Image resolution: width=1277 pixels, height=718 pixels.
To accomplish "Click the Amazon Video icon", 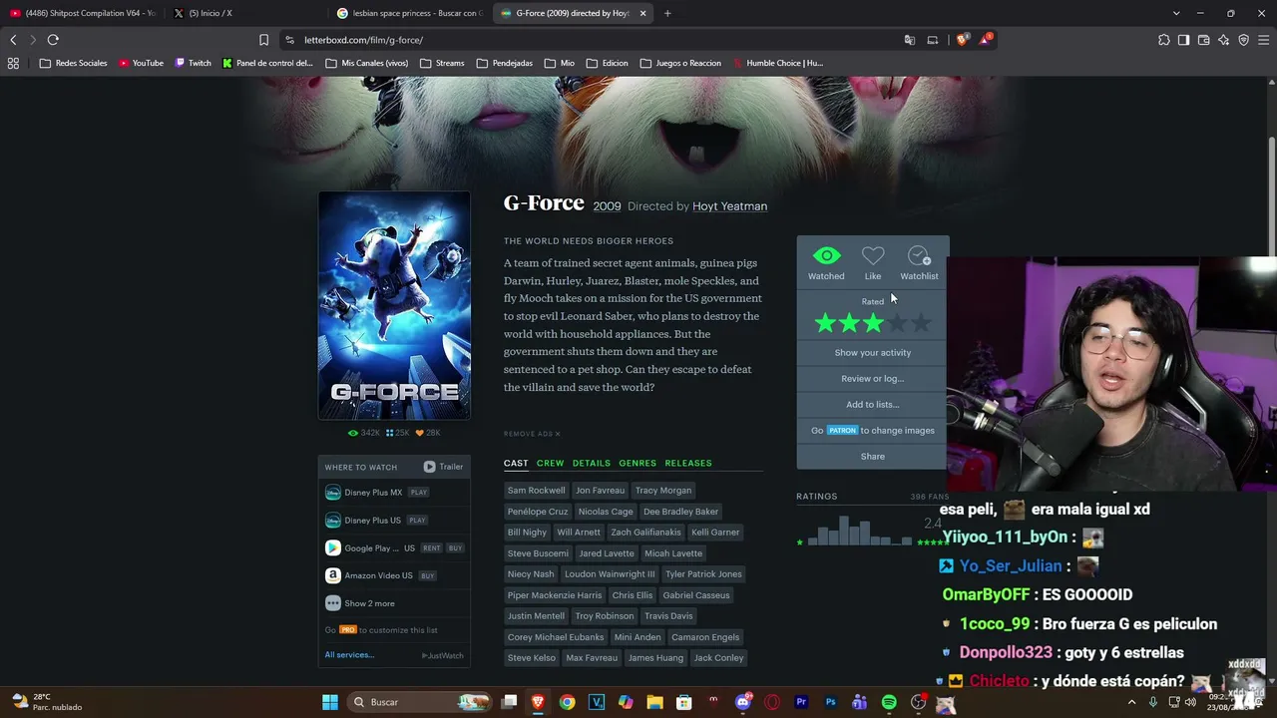I will (333, 575).
